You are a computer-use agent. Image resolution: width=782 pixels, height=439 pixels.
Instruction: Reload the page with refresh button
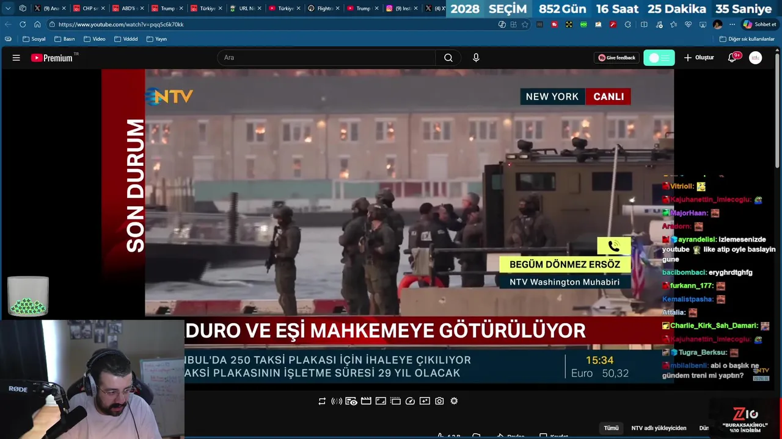pyautogui.click(x=23, y=24)
